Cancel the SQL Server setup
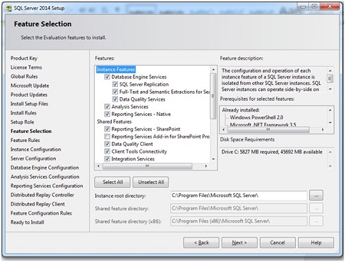 [277, 243]
